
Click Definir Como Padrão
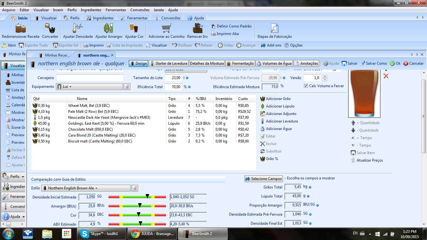(231, 26)
